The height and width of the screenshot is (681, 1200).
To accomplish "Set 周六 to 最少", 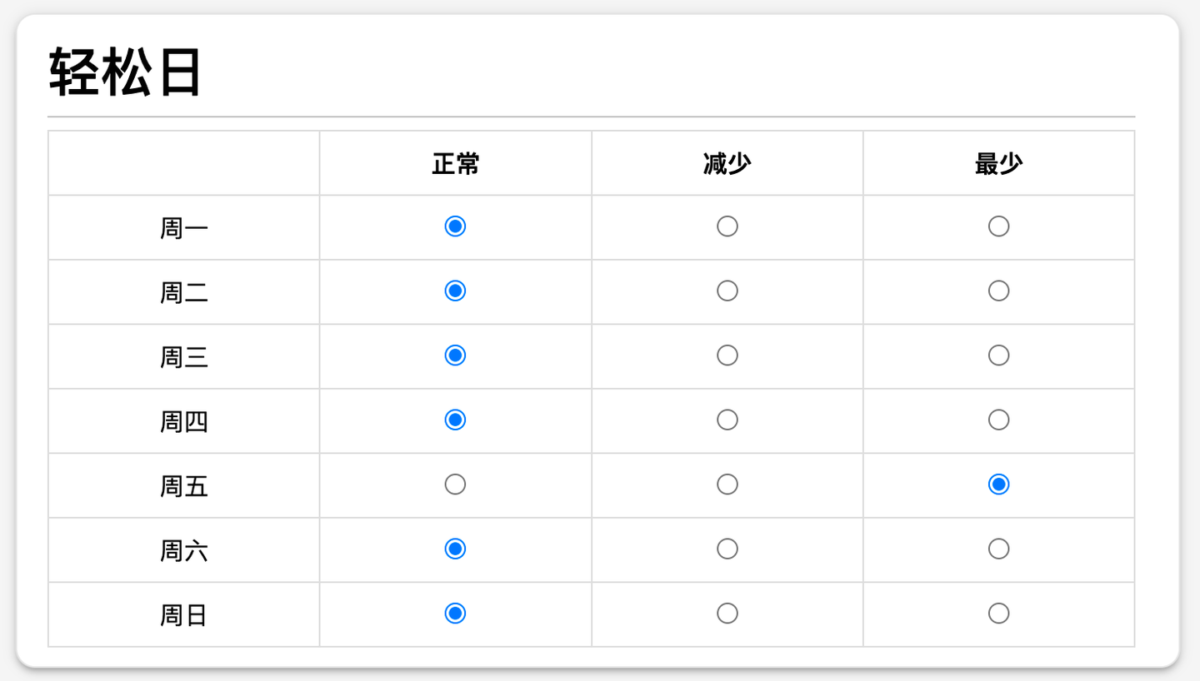I will tap(998, 549).
